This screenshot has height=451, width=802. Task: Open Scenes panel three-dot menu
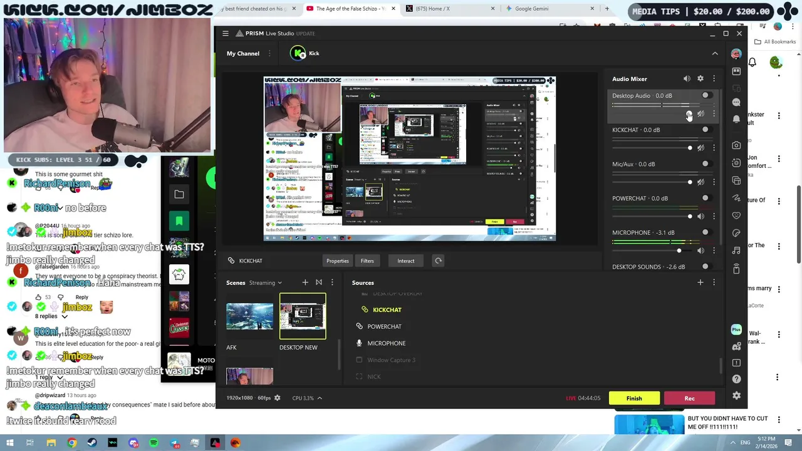point(332,283)
